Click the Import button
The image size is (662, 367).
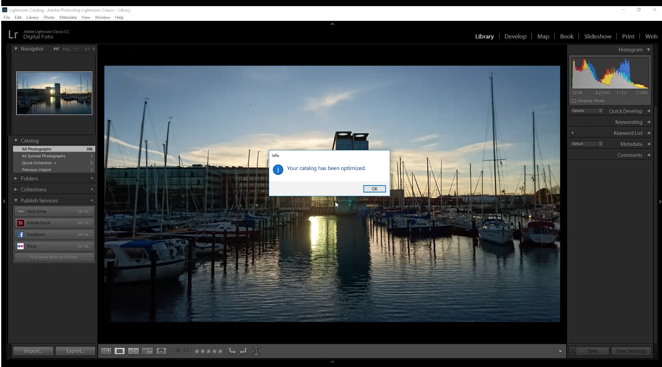33,351
